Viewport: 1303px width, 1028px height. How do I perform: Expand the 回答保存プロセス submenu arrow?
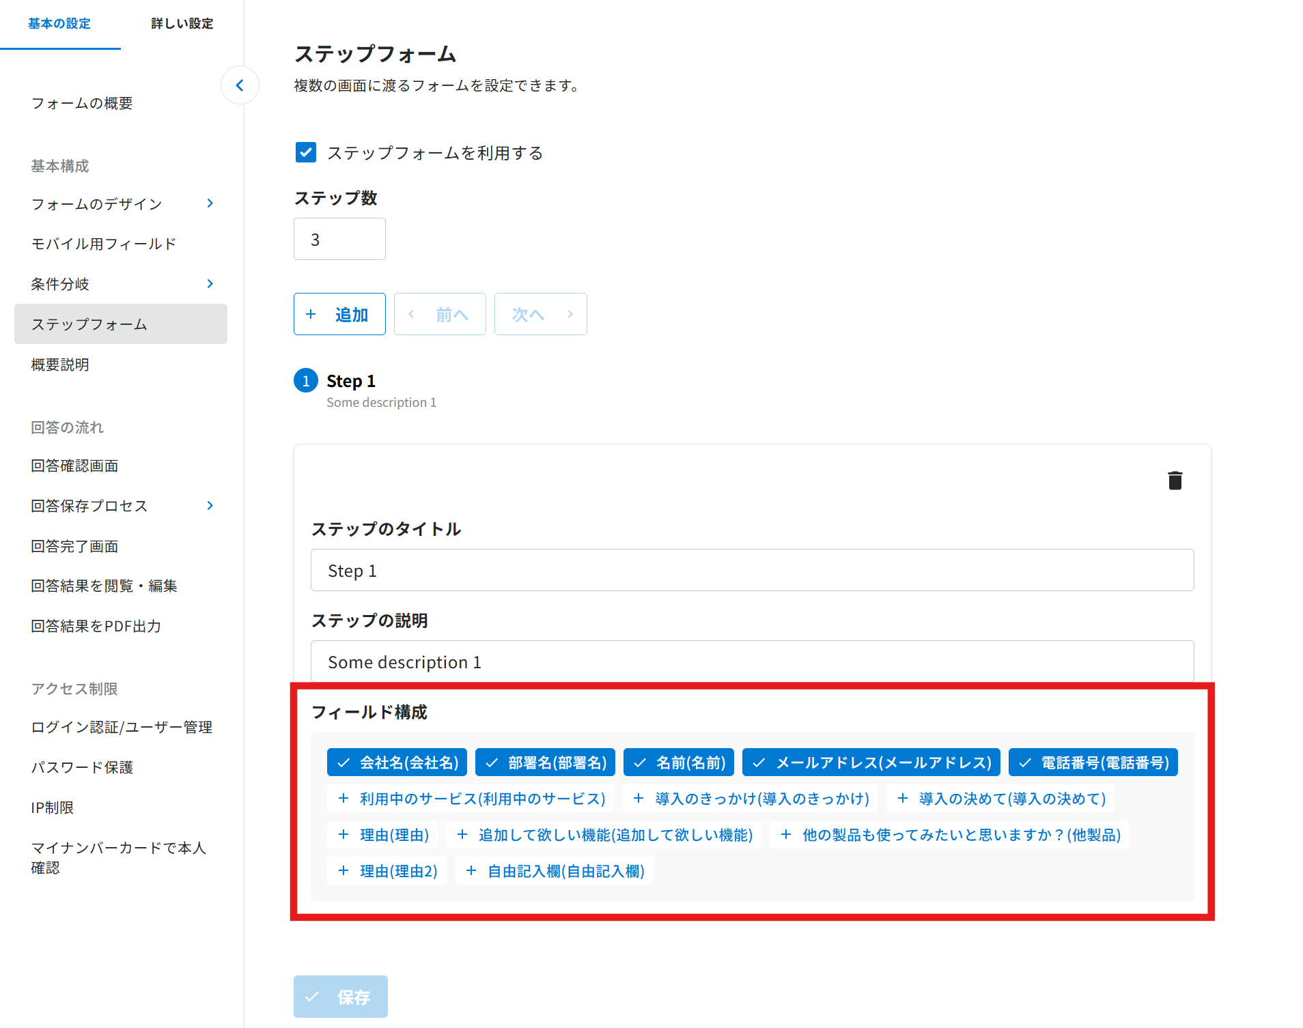210,506
